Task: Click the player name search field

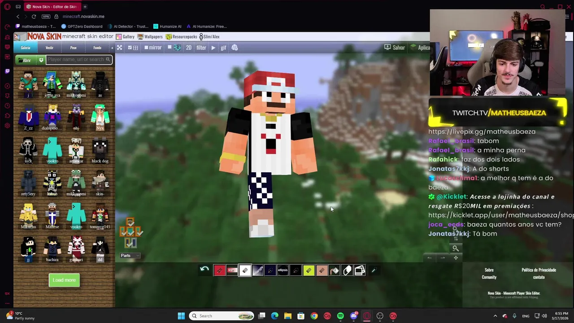Action: point(79,60)
